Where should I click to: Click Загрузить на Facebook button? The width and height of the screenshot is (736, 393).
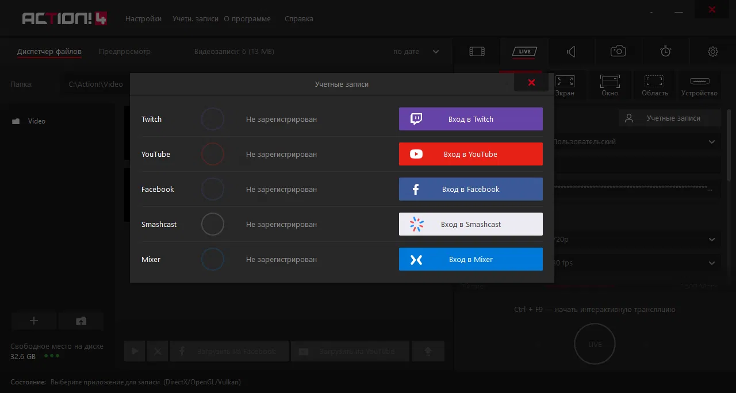(x=229, y=351)
